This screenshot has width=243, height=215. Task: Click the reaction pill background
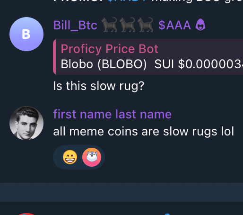(79, 157)
